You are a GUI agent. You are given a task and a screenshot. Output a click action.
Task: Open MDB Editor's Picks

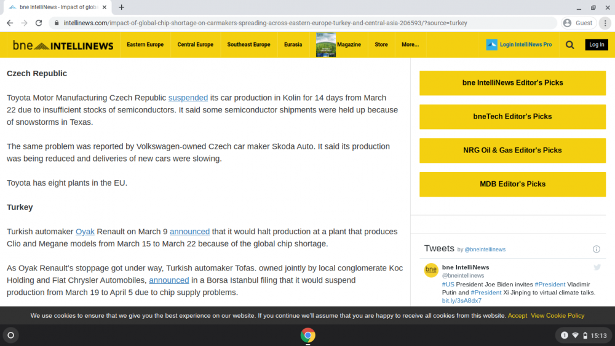click(x=512, y=184)
